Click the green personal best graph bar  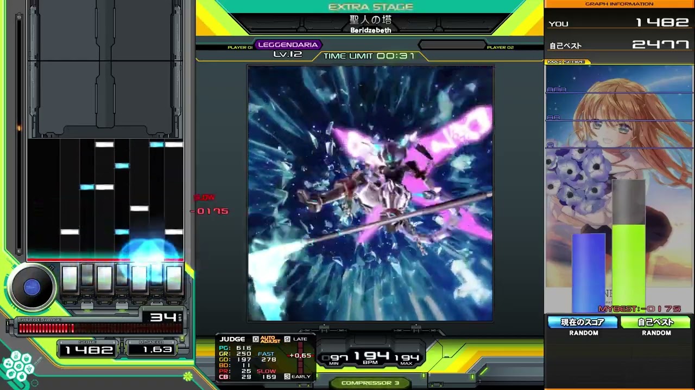629,268
